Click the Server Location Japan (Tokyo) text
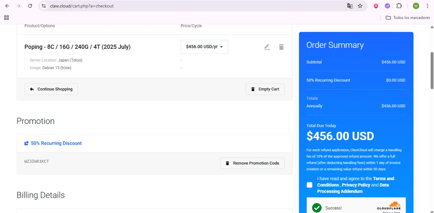 coord(56,60)
